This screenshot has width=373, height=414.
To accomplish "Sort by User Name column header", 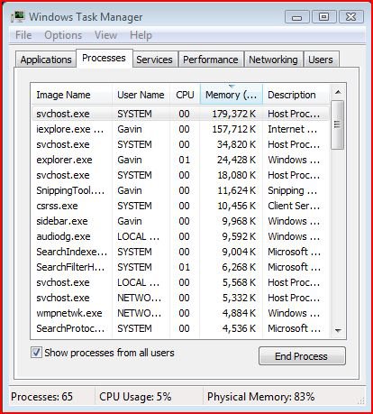I will click(141, 95).
